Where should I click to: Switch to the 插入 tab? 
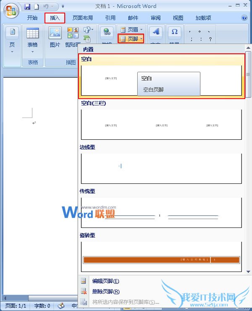point(55,18)
